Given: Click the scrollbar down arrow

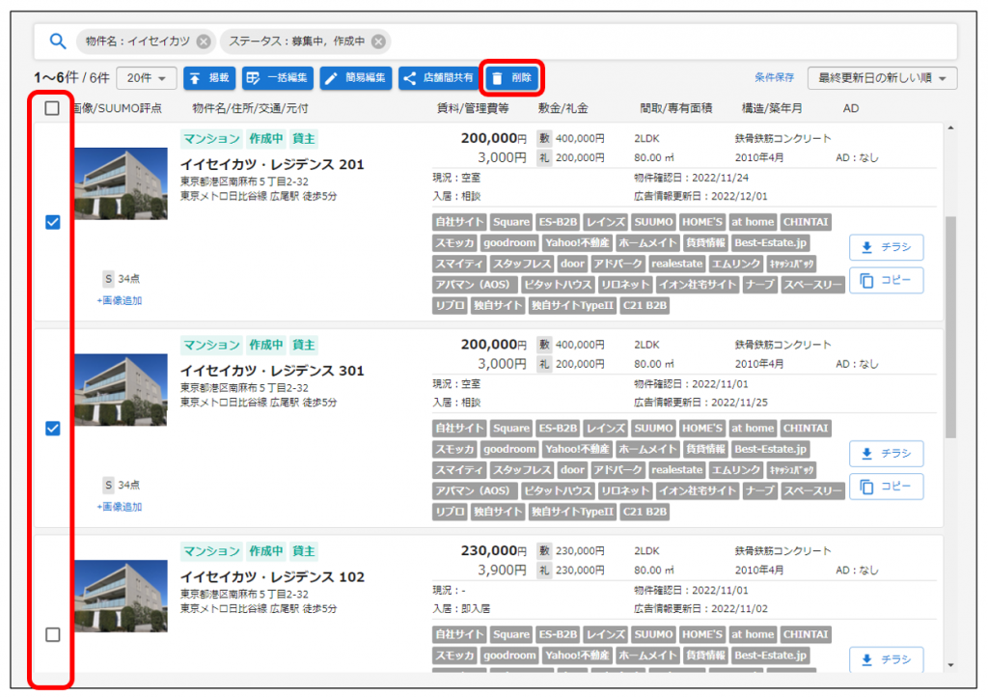Looking at the screenshot, I should (950, 665).
